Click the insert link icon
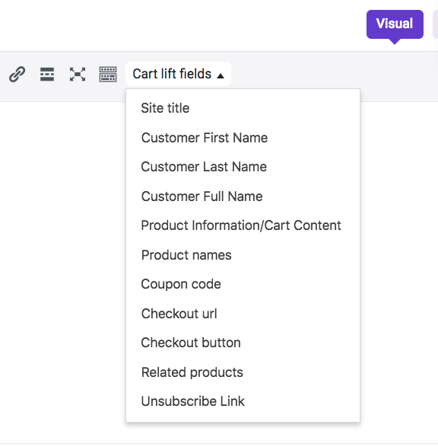This screenshot has height=447, width=438. (x=17, y=74)
